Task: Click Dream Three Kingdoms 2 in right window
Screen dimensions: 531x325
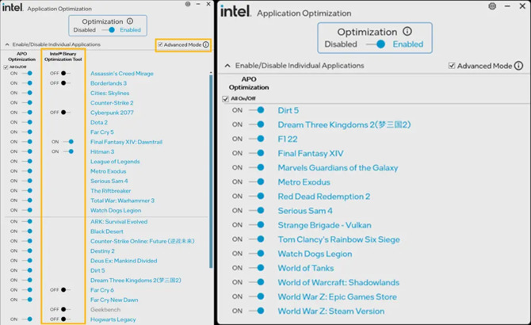Action: pos(344,124)
